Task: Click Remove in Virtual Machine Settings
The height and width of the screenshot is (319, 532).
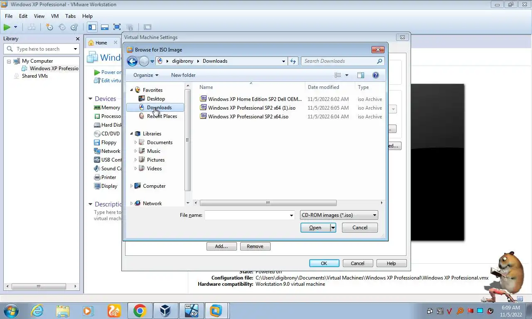Action: point(255,246)
